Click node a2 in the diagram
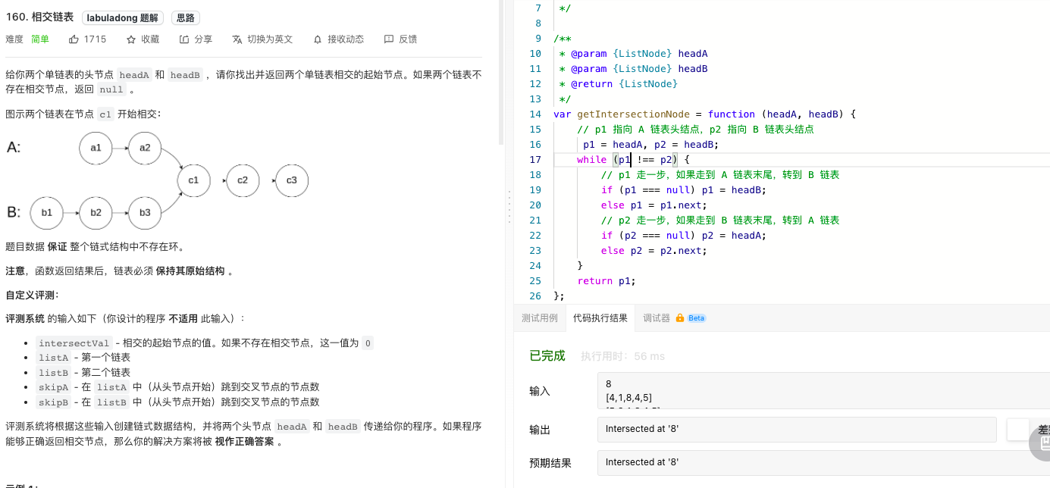 [x=145, y=148]
